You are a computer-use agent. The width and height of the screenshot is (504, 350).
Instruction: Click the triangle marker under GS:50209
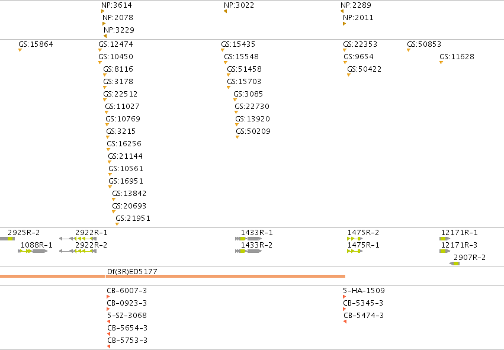(x=237, y=137)
